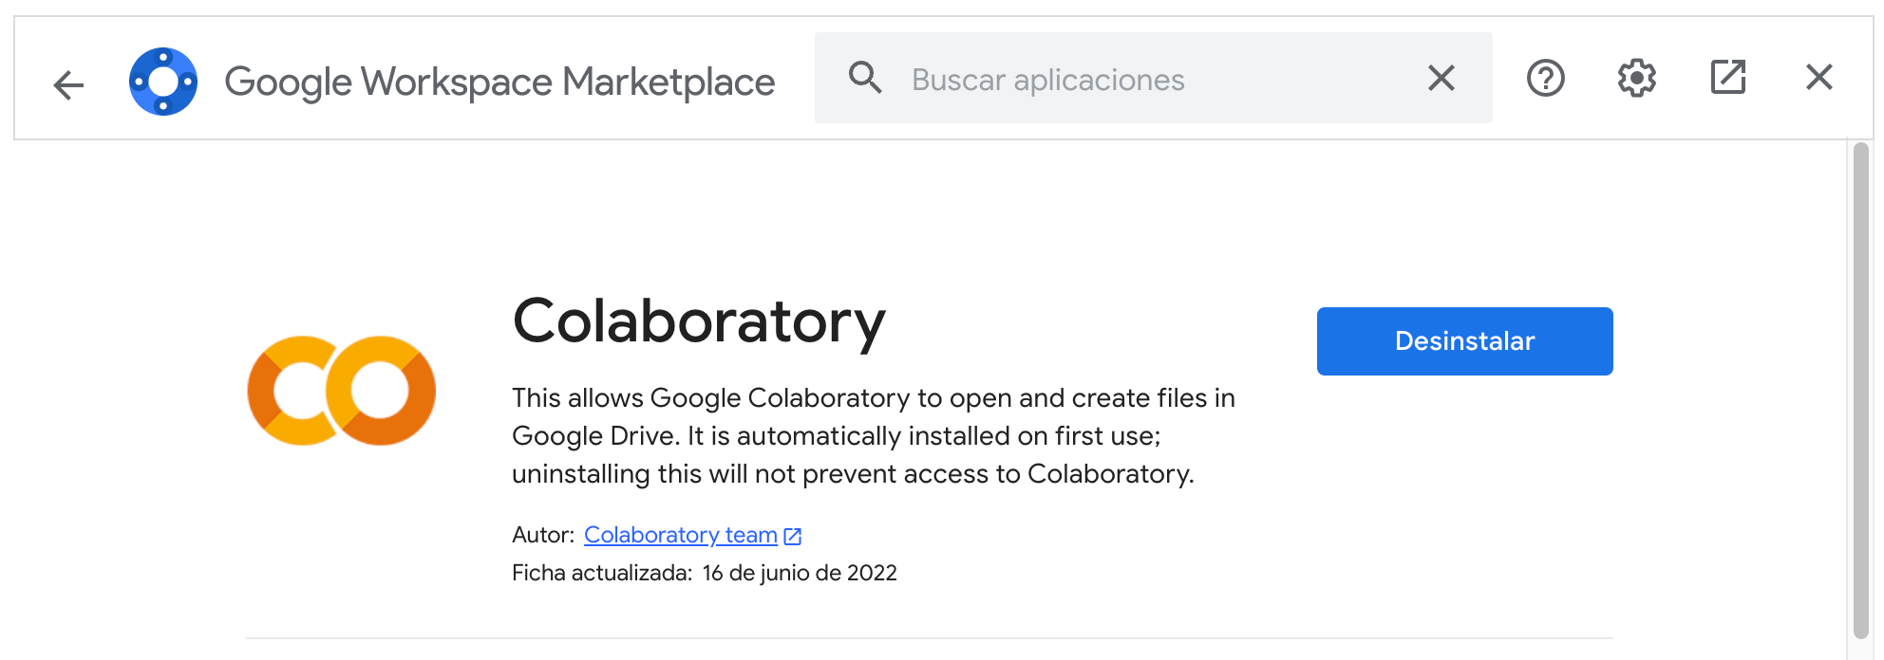Click the search magnifier icon
The image size is (1884, 660).
click(x=865, y=78)
